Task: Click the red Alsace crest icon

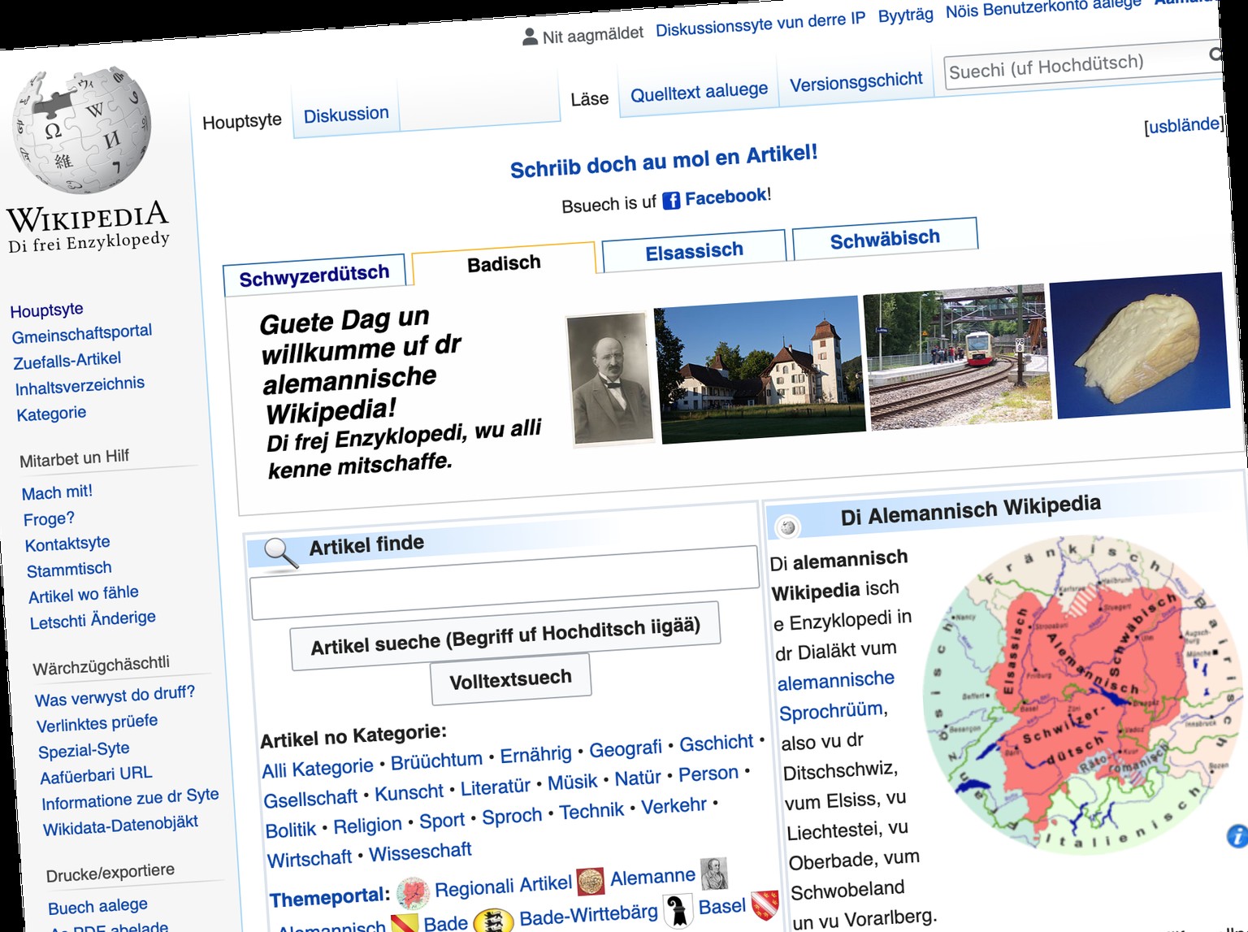Action: point(764,904)
